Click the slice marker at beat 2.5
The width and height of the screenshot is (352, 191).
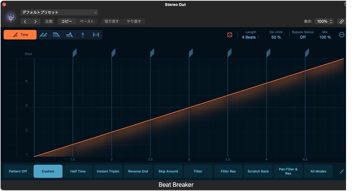click(152, 53)
